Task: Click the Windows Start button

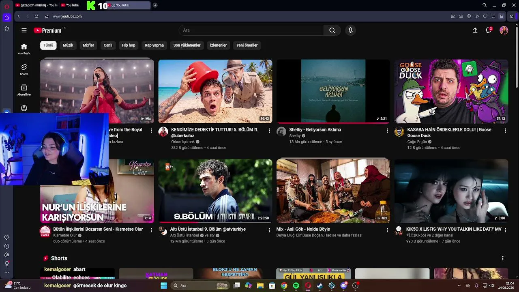Action: tap(164, 286)
